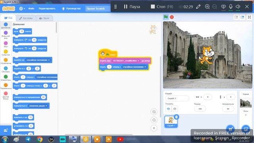
Task: Switch to the Code tab
Action: click(8, 18)
